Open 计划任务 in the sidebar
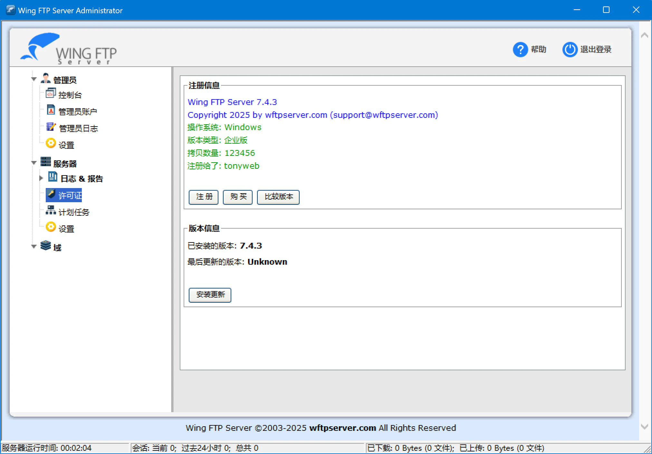The image size is (652, 454). [74, 212]
